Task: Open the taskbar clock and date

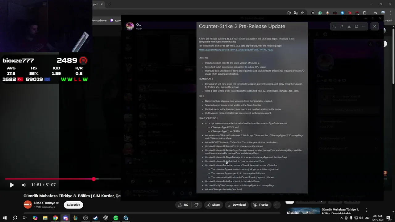Action: tap(377, 218)
